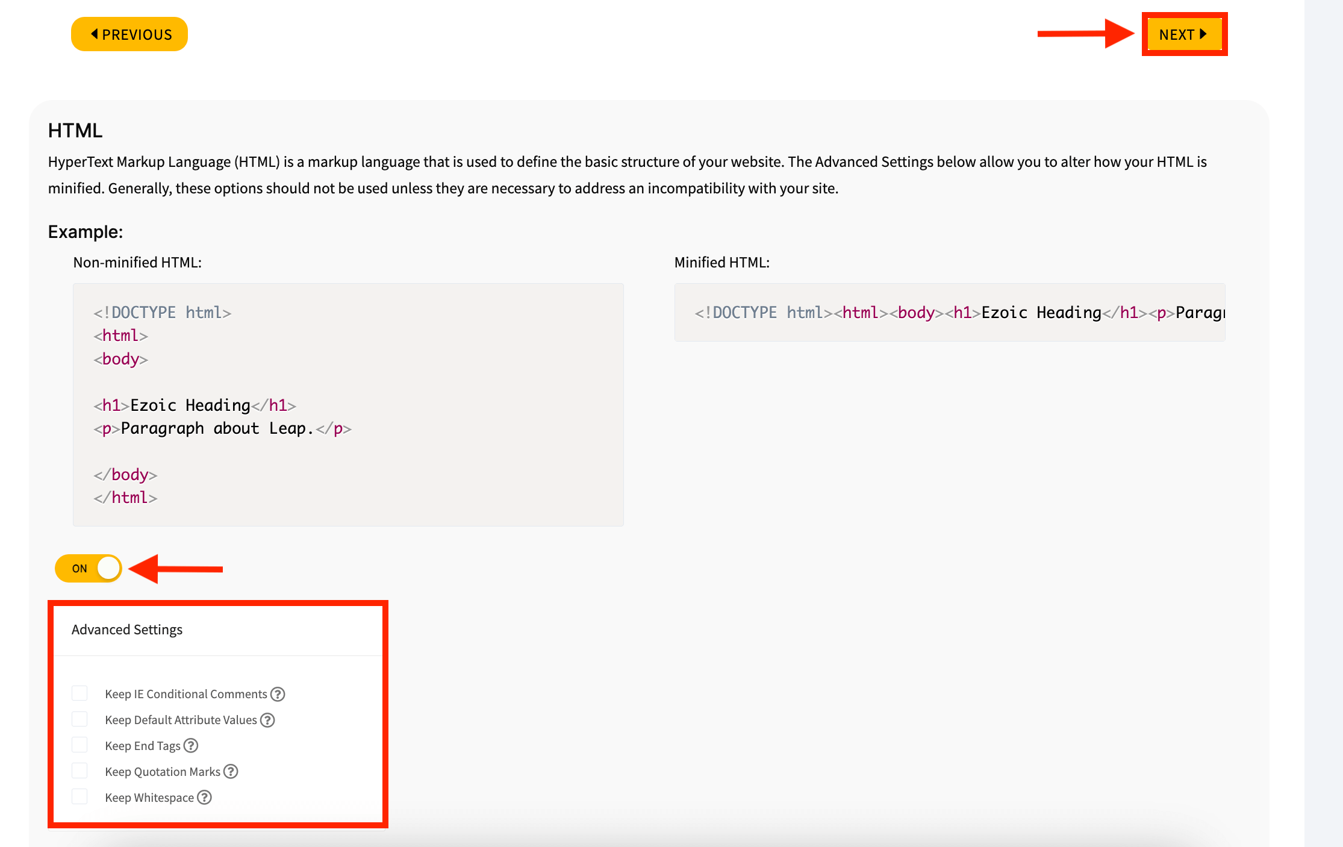The height and width of the screenshot is (847, 1343).
Task: Go to the next step with NEXT button
Action: (1184, 34)
